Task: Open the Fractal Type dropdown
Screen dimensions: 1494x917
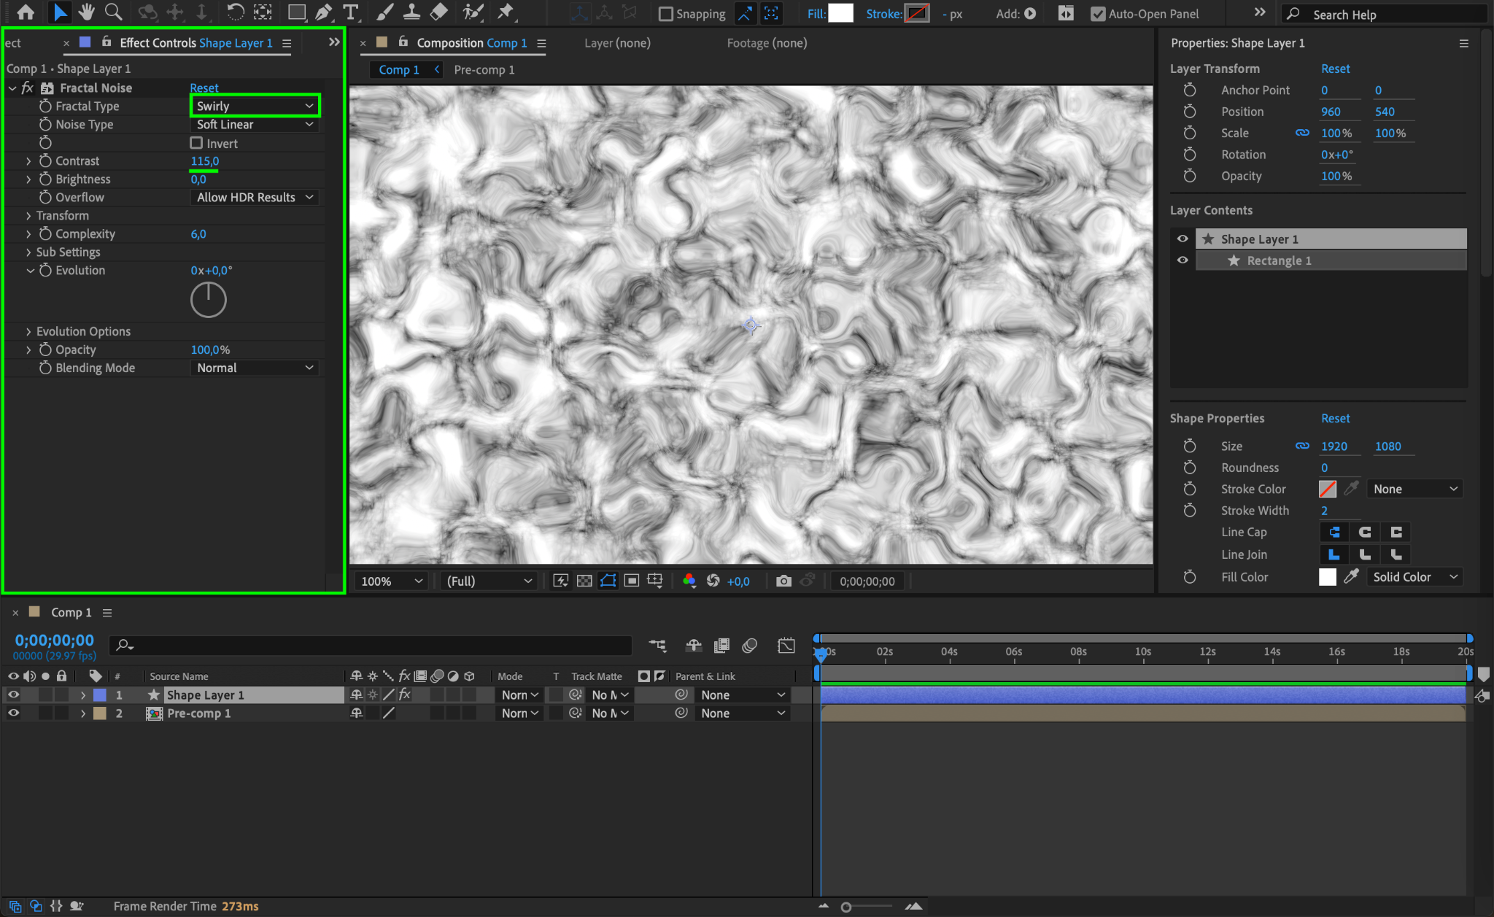Action: pos(255,106)
